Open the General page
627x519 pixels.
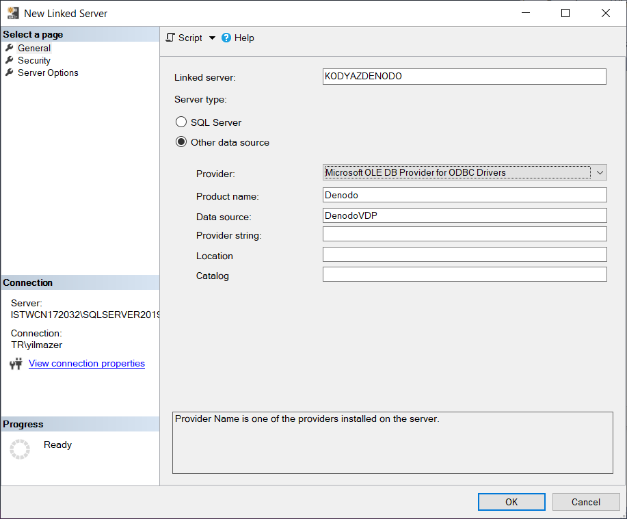click(x=34, y=48)
